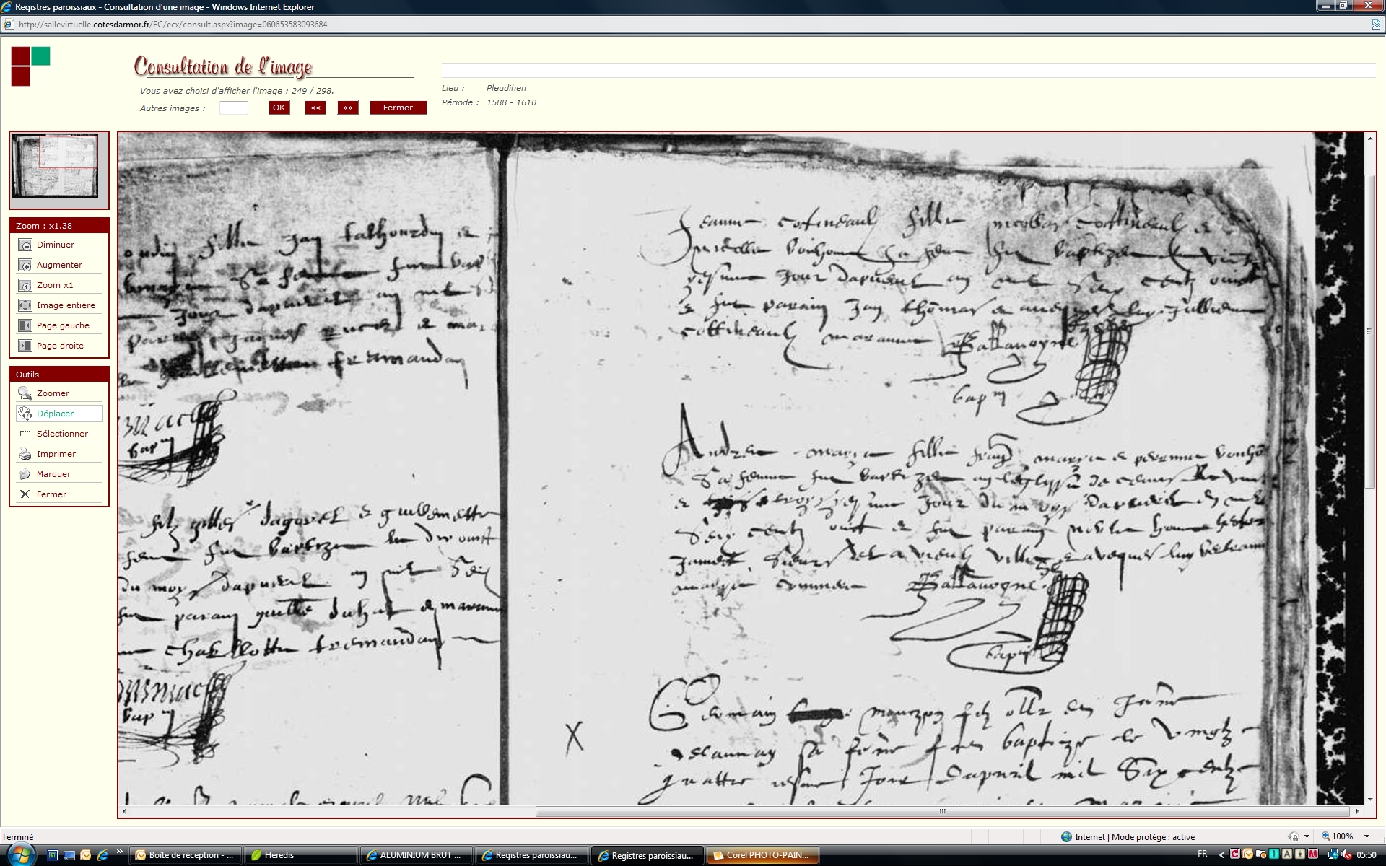Jump to Page droite view
The image size is (1386, 866).
point(25,346)
